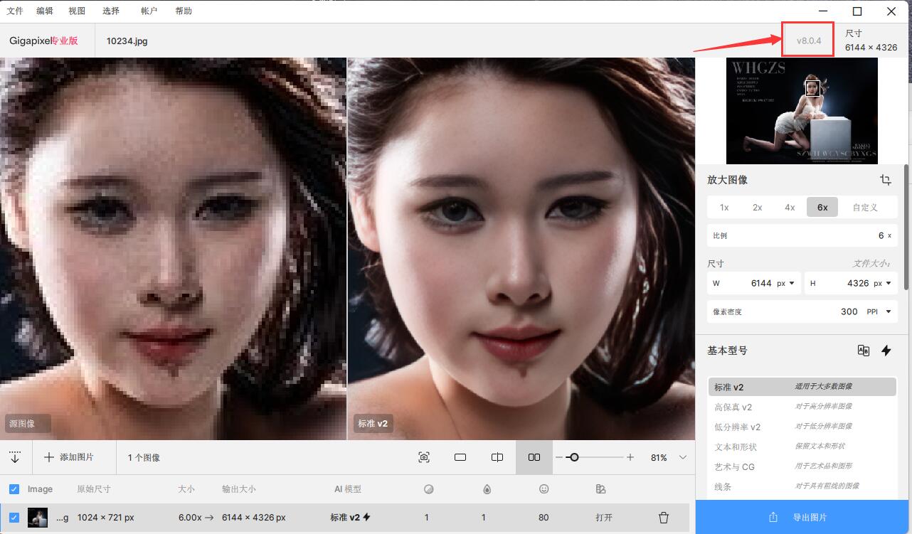Click the width 6144 input field
912x534 pixels.
point(754,283)
